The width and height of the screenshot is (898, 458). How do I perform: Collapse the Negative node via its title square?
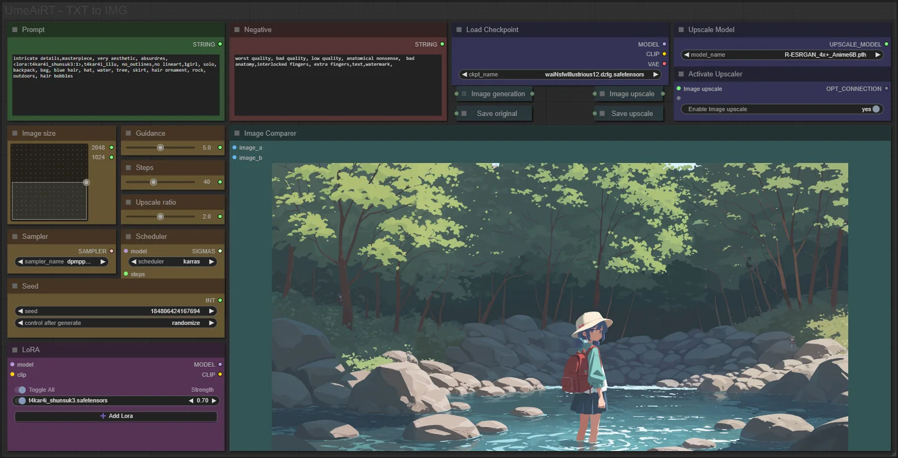(237, 30)
